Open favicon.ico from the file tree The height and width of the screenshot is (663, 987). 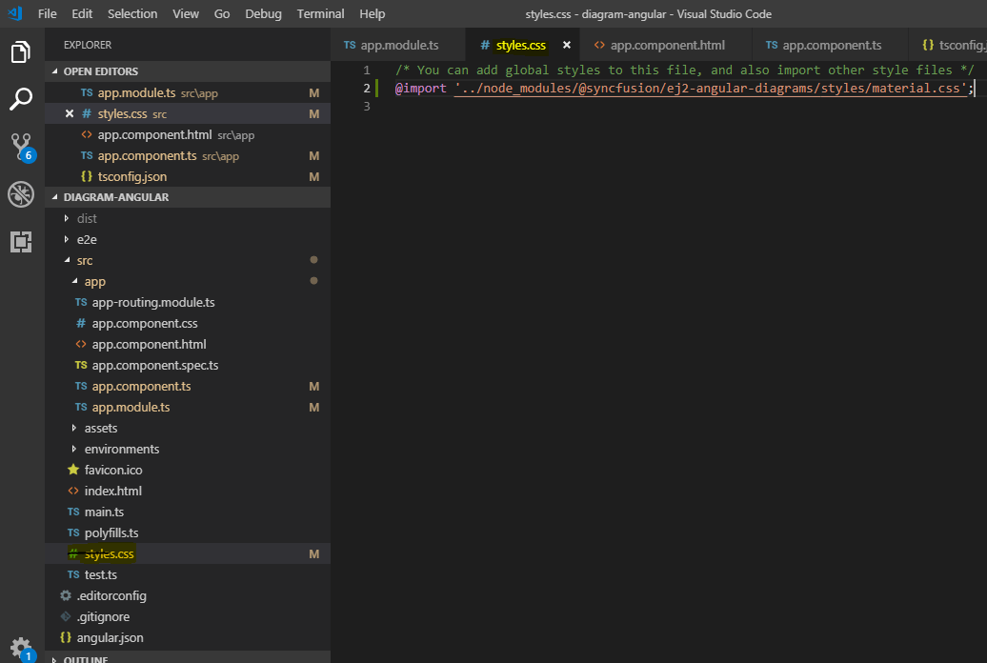(115, 470)
